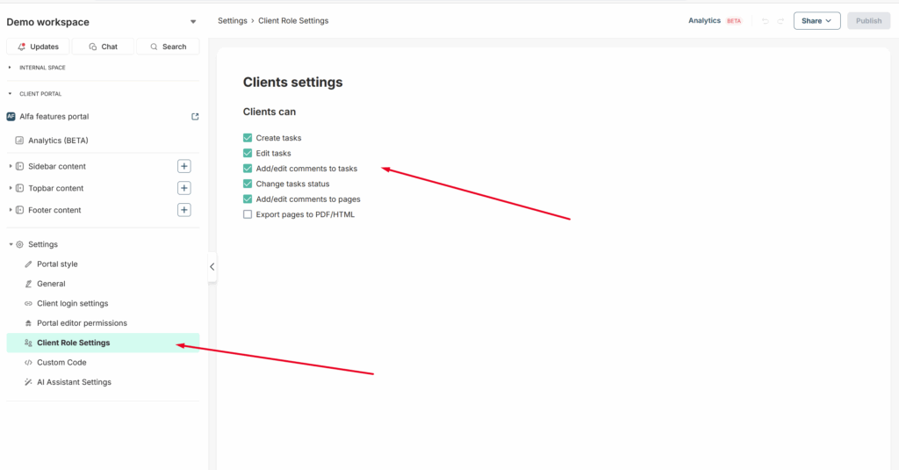Select Alfa features portal name
Image resolution: width=899 pixels, height=470 pixels.
54,117
